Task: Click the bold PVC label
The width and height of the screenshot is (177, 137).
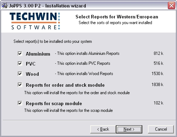Action: [x=31, y=64]
